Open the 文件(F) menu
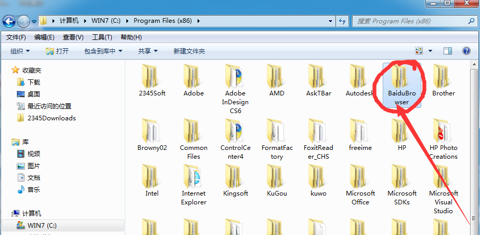This screenshot has height=235, width=480. tap(16, 37)
